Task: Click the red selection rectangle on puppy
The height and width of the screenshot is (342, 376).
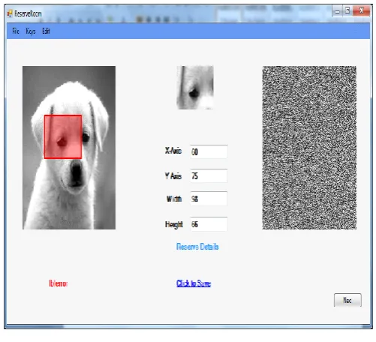Action: 63,136
